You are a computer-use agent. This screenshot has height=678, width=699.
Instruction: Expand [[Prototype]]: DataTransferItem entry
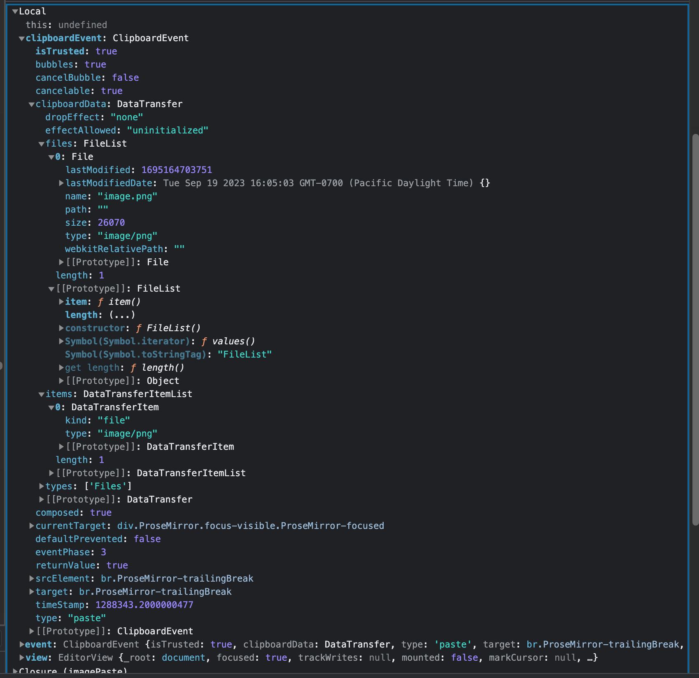tap(61, 447)
